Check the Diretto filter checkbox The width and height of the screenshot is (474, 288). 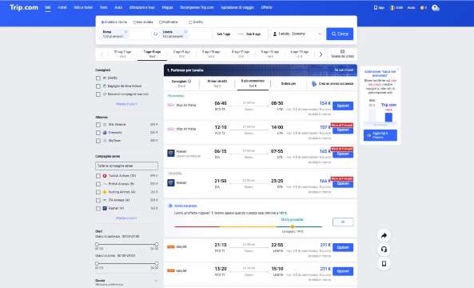tap(98, 78)
